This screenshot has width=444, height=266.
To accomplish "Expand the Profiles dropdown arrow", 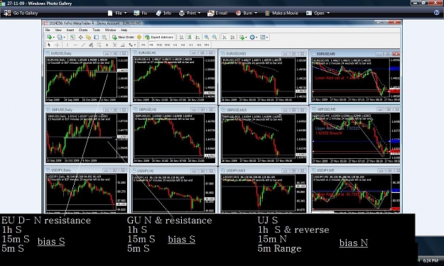I will click(x=64, y=37).
